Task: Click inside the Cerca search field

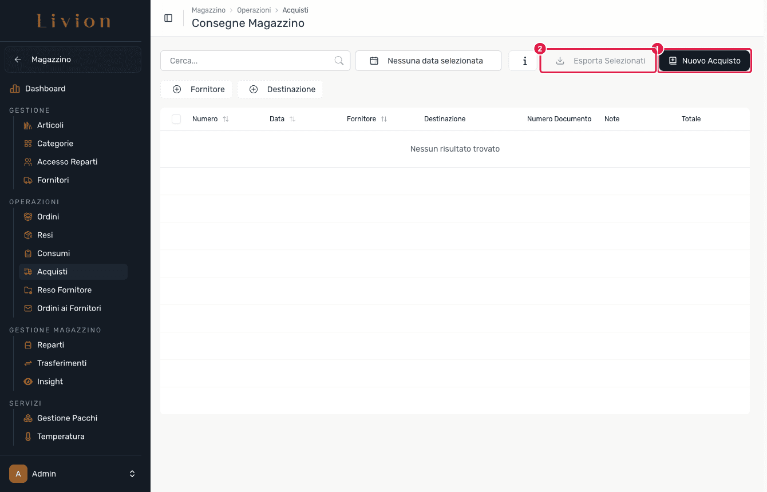Action: tap(255, 61)
